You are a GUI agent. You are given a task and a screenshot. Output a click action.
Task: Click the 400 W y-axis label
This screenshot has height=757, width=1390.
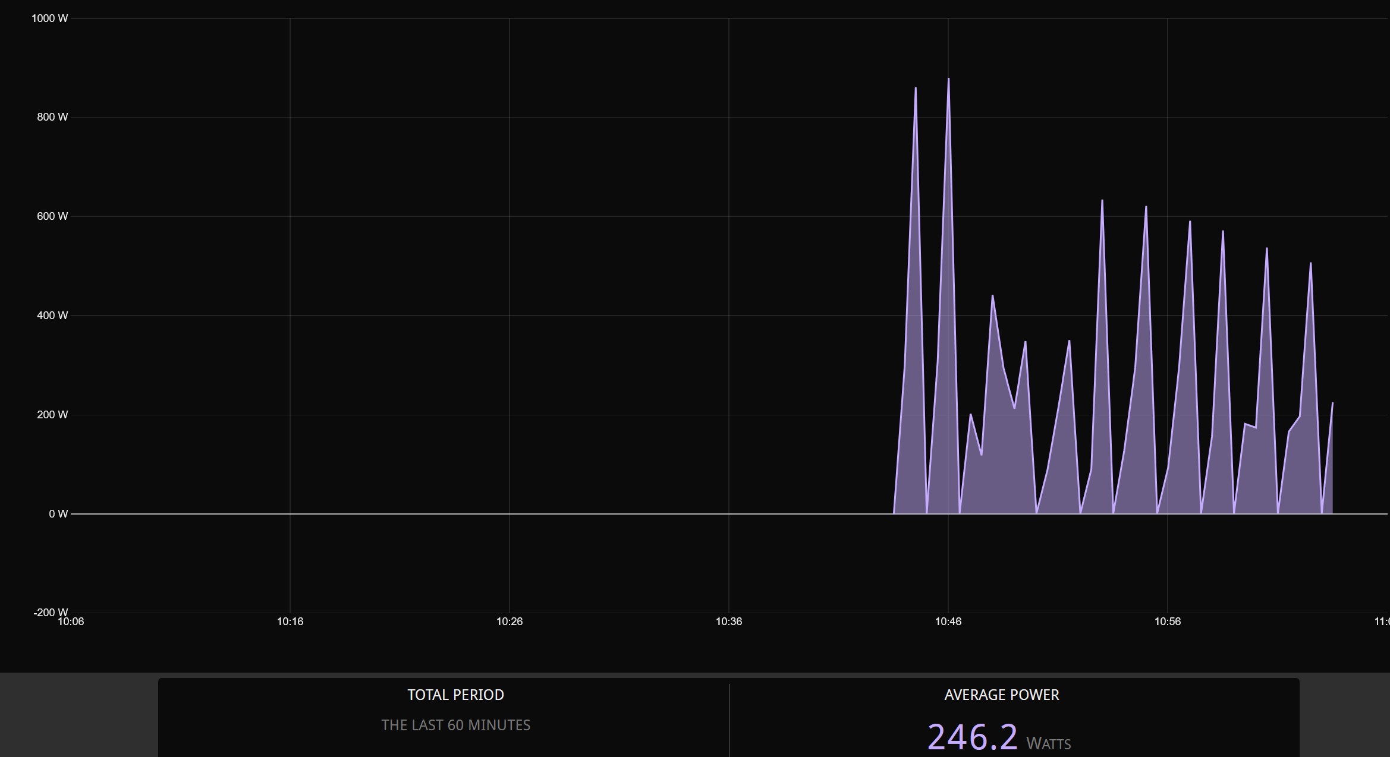[52, 316]
